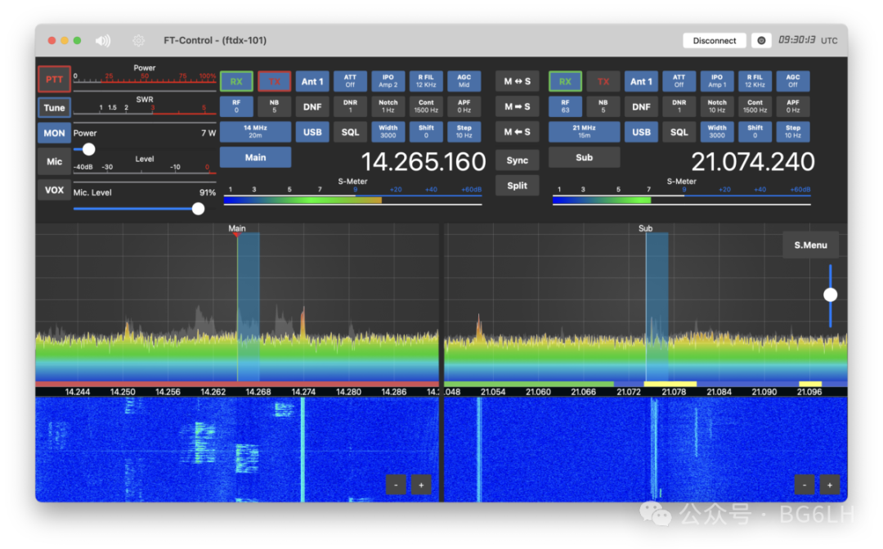Click main Step 10 Hz button
Screen dimensions: 883x549
(x=464, y=132)
